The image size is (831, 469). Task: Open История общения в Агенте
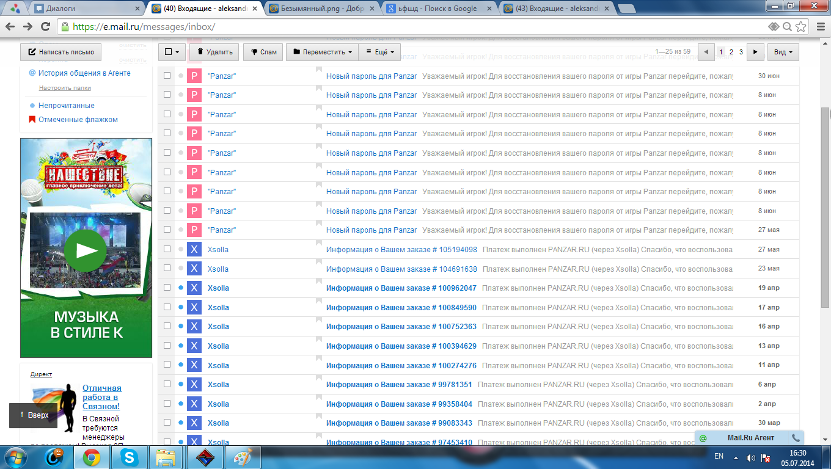tap(84, 73)
